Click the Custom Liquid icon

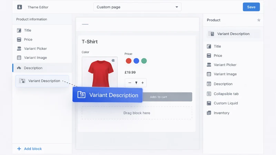(x=209, y=103)
